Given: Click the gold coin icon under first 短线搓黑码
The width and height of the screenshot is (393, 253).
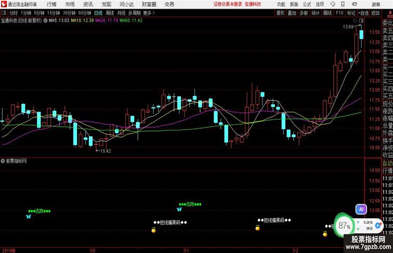Looking at the screenshot, I should (154, 230).
